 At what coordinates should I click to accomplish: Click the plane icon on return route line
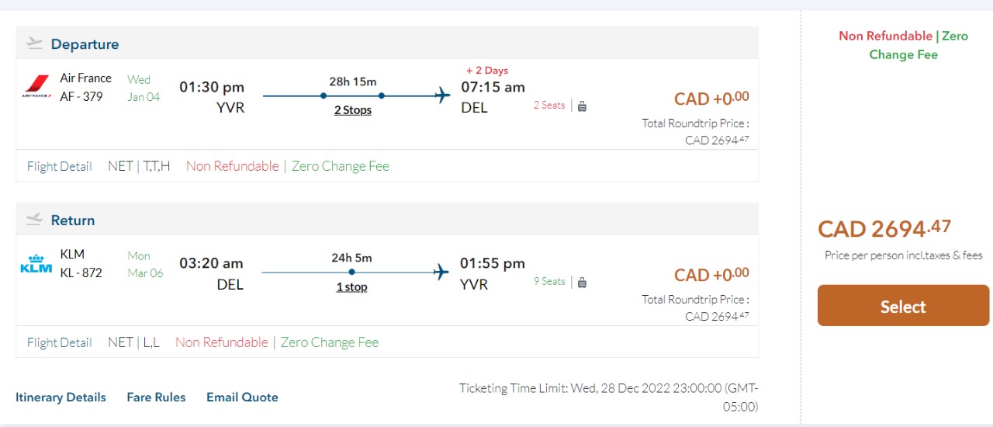point(441,273)
